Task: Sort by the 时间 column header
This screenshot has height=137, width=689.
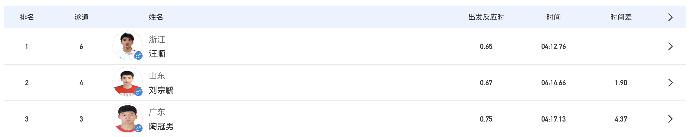Action: click(553, 17)
